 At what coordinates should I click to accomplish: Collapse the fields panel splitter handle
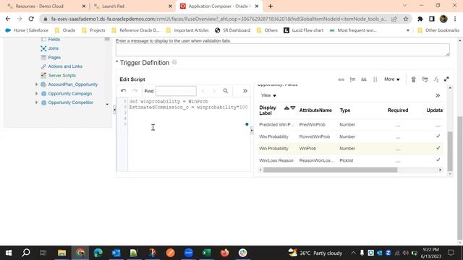pos(252,130)
